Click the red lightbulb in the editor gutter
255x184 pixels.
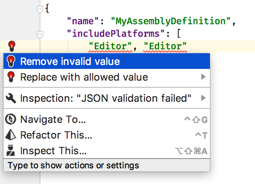(12, 46)
